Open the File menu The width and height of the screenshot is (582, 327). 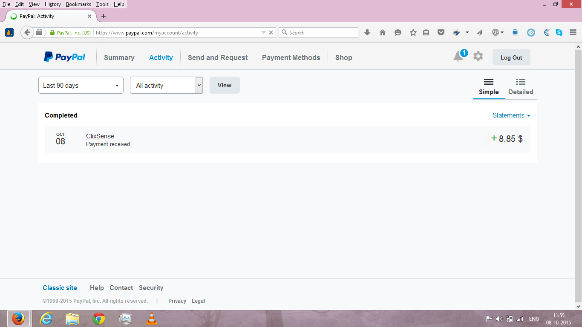click(x=6, y=4)
